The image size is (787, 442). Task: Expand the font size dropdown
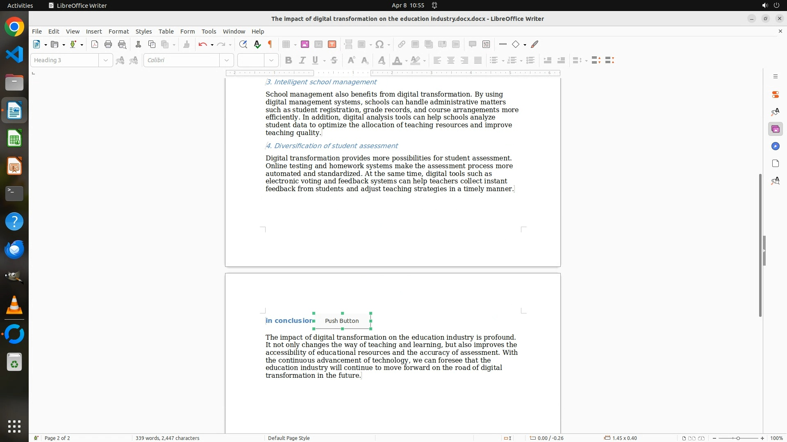tap(271, 61)
